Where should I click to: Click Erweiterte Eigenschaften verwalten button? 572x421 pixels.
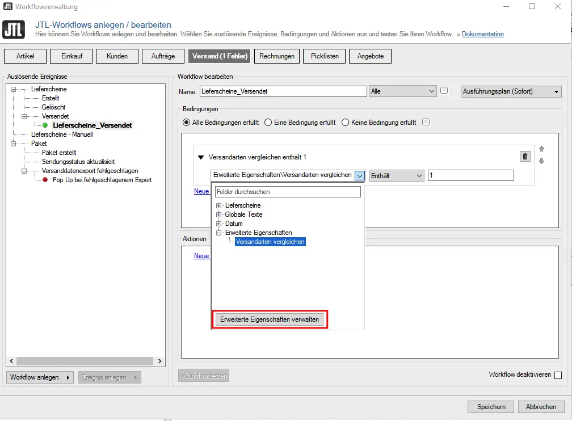pyautogui.click(x=270, y=319)
